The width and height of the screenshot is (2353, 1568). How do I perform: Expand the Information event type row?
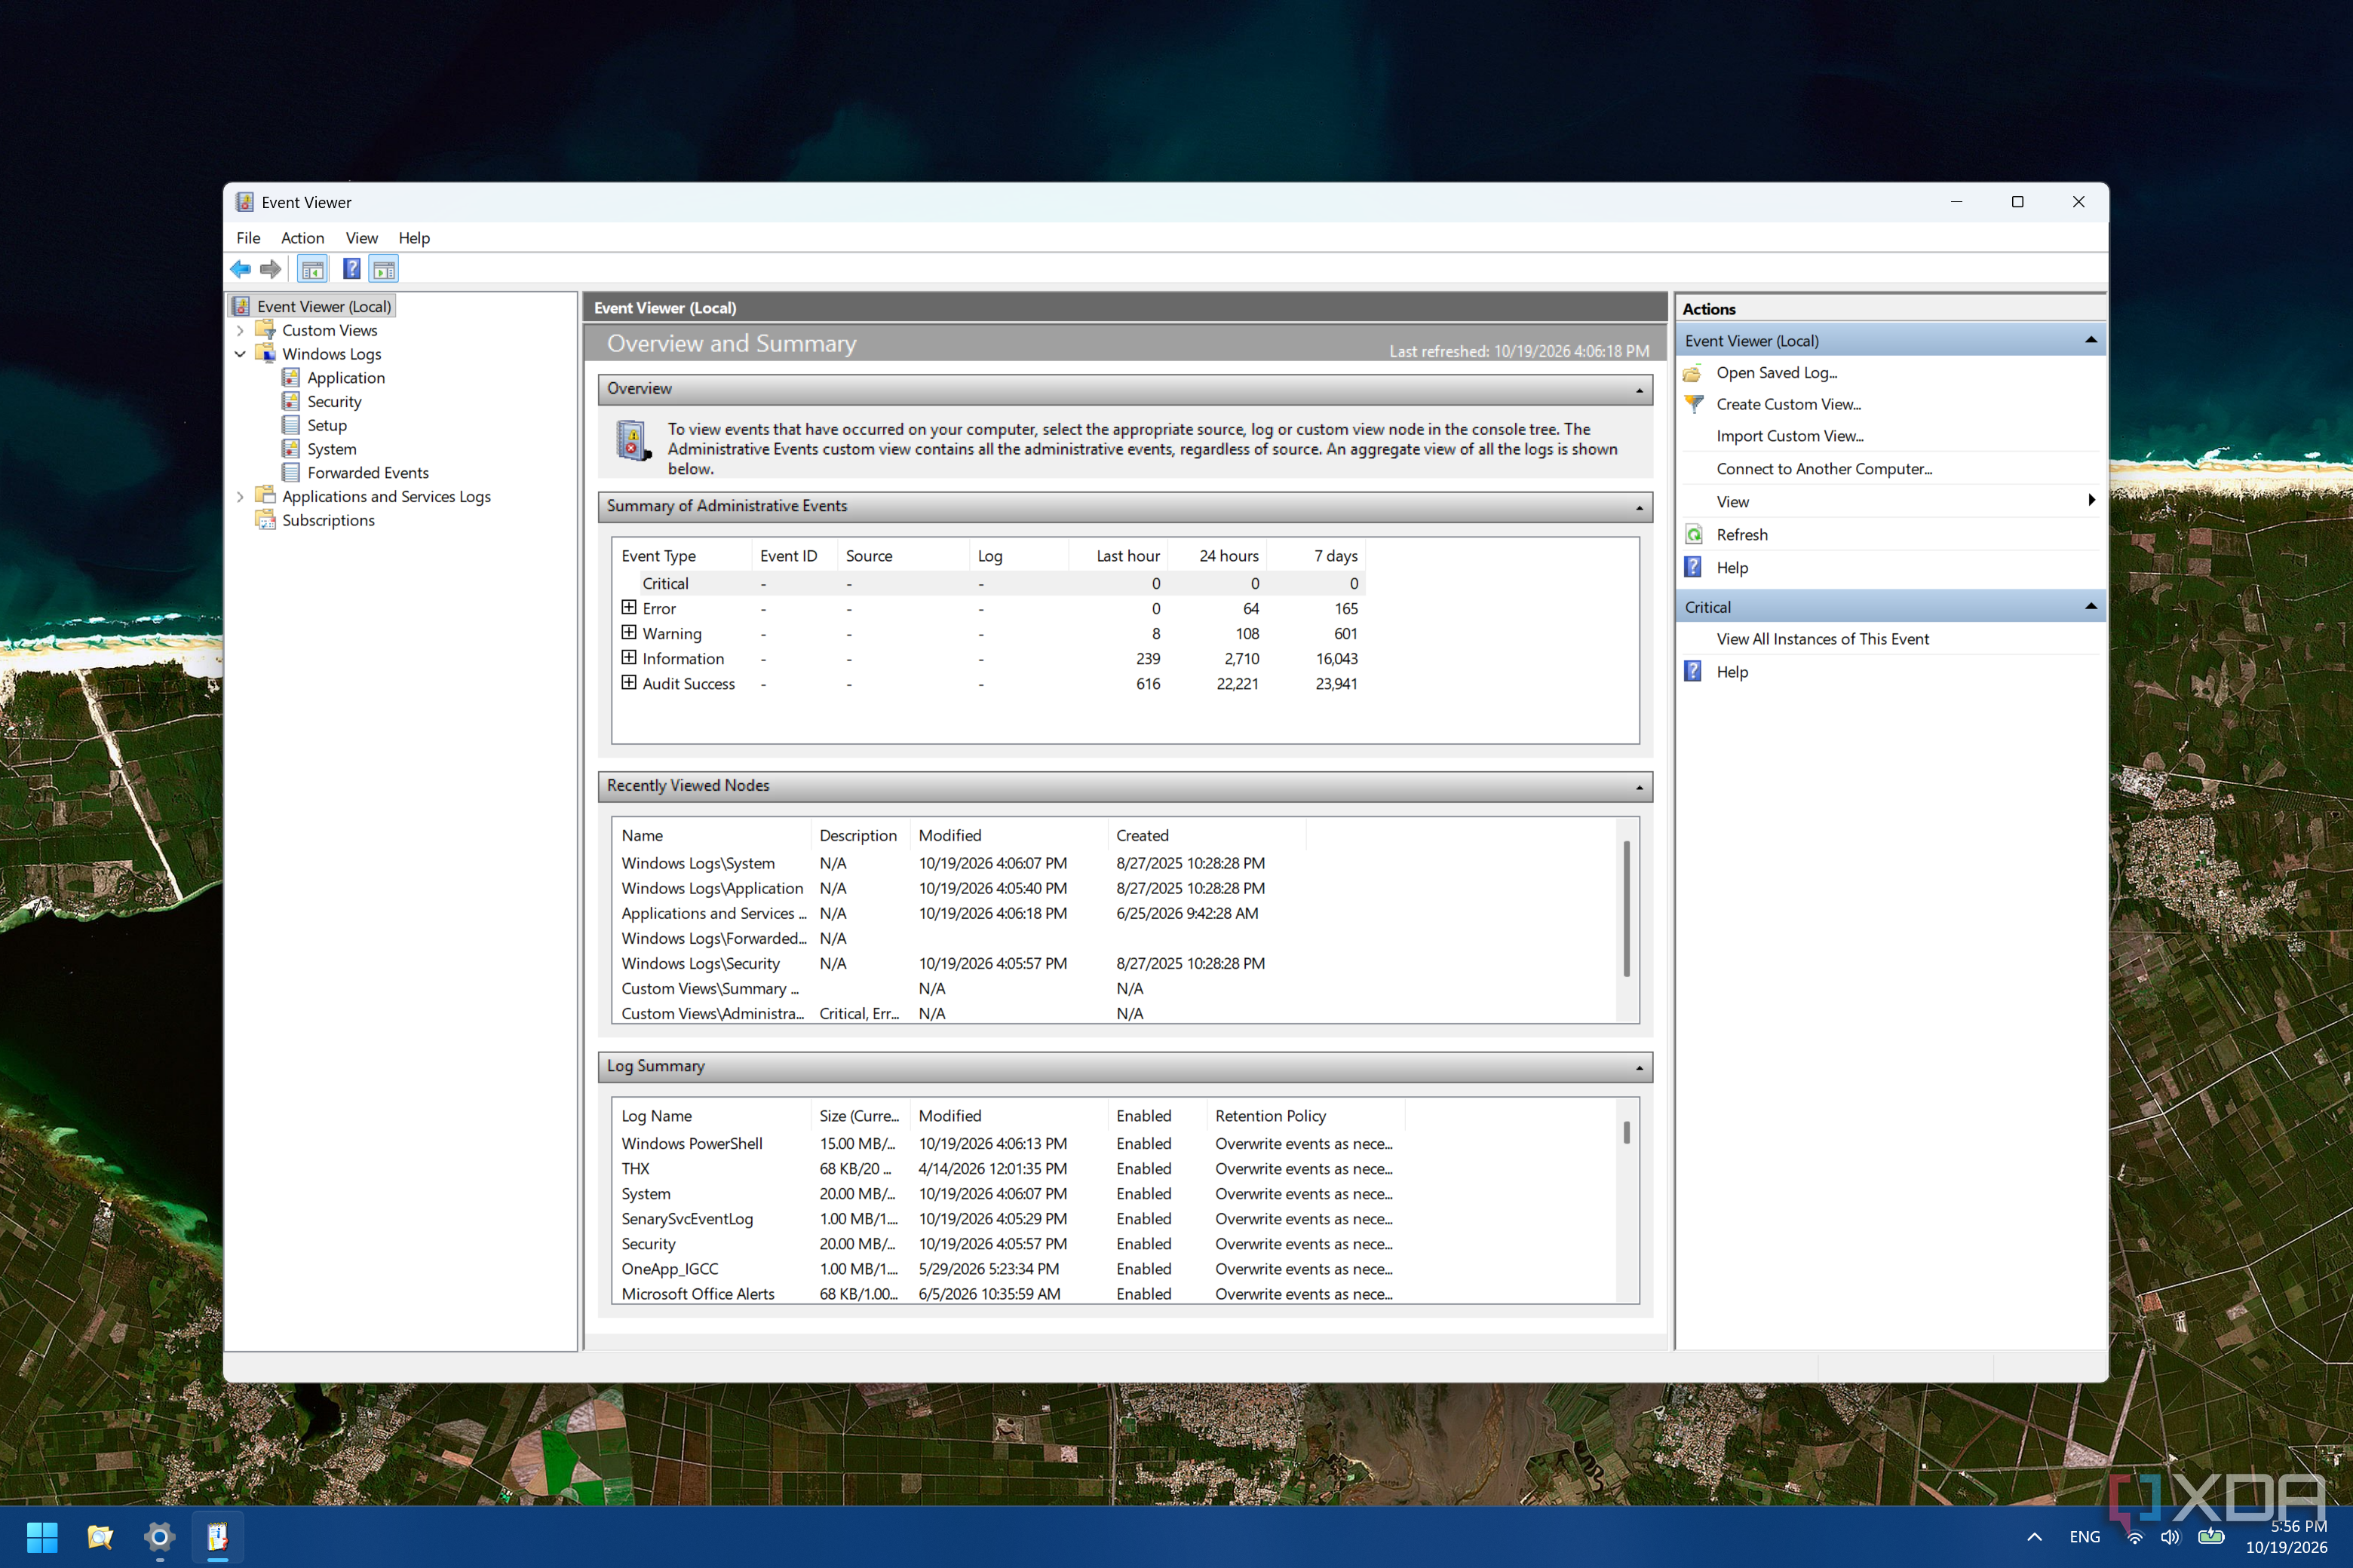point(628,658)
